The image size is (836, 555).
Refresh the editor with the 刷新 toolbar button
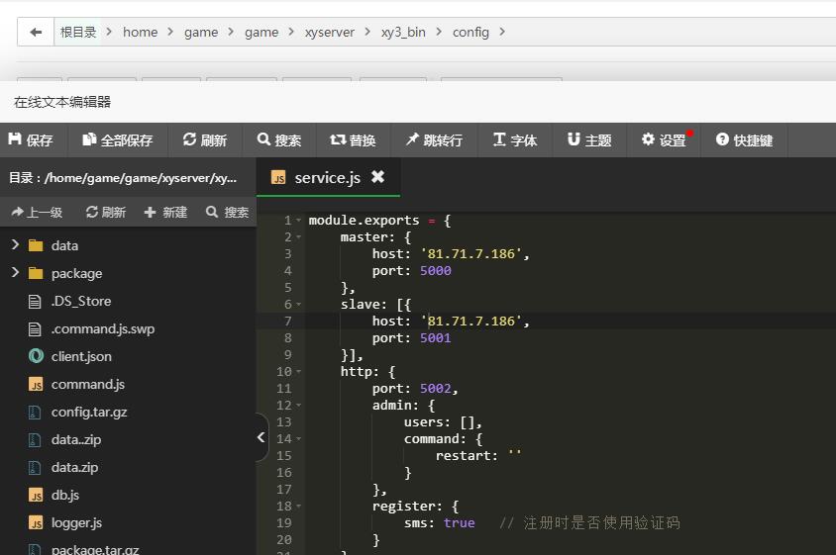coord(205,140)
